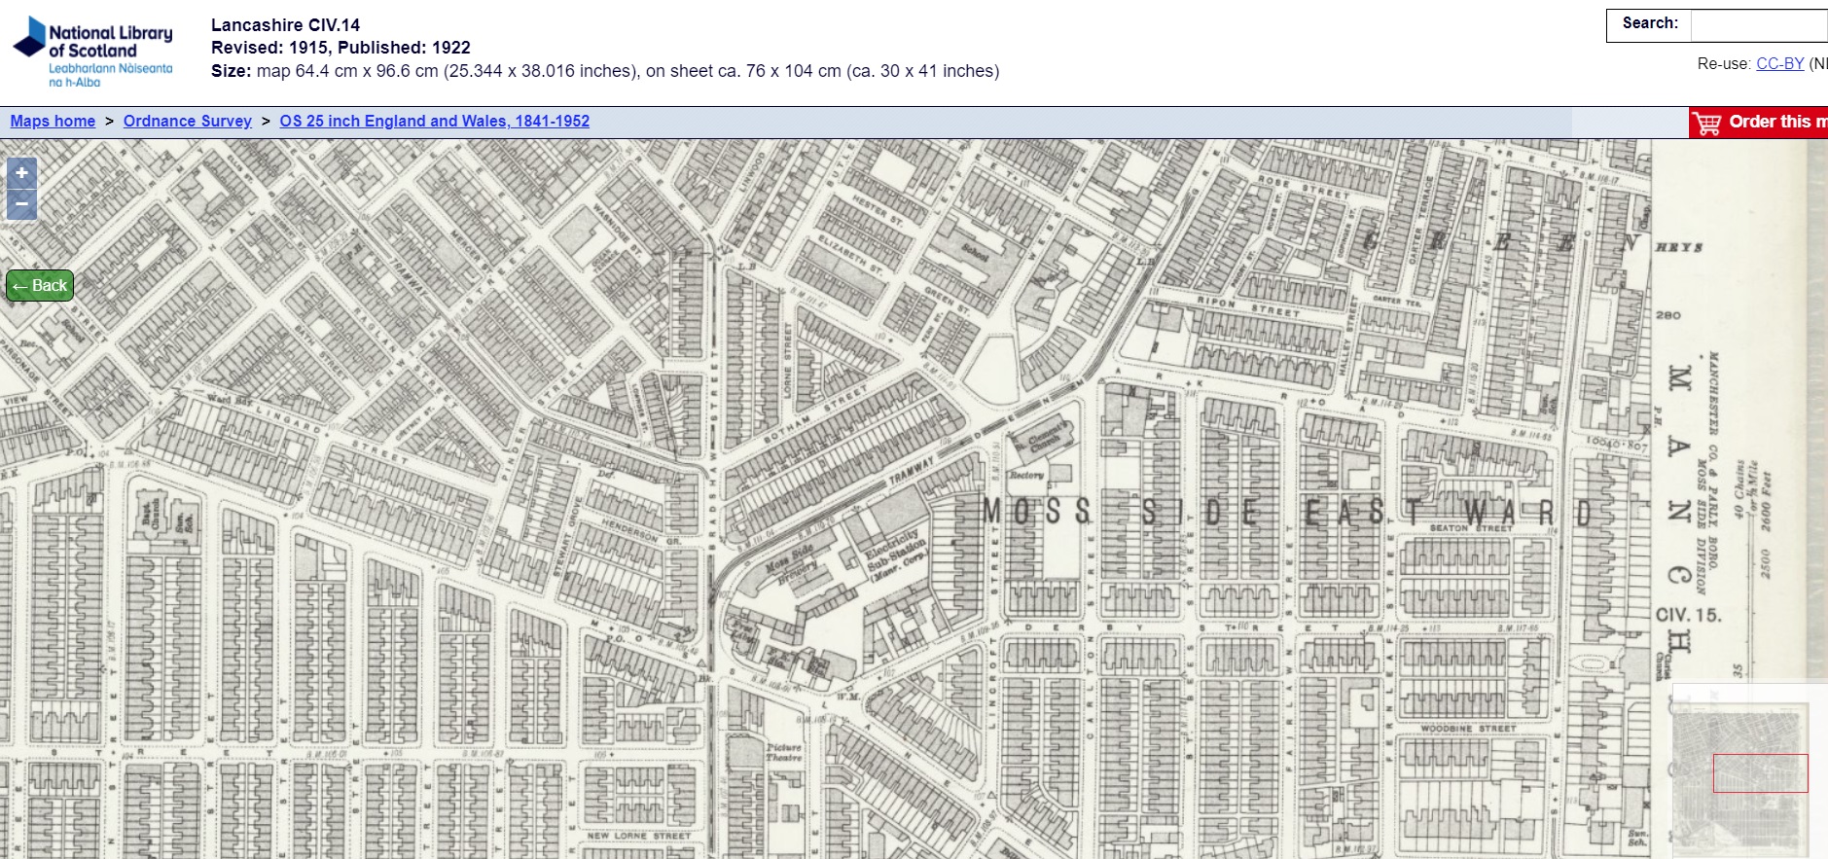Click the 'RIPON STREET' map label
Screen dimensions: 1828x859
pyautogui.click(x=1248, y=306)
